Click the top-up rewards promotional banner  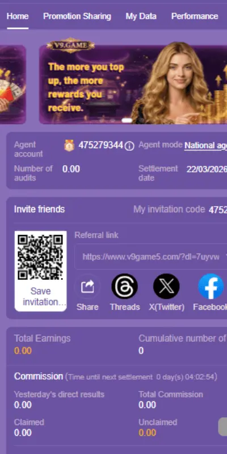coord(133,84)
